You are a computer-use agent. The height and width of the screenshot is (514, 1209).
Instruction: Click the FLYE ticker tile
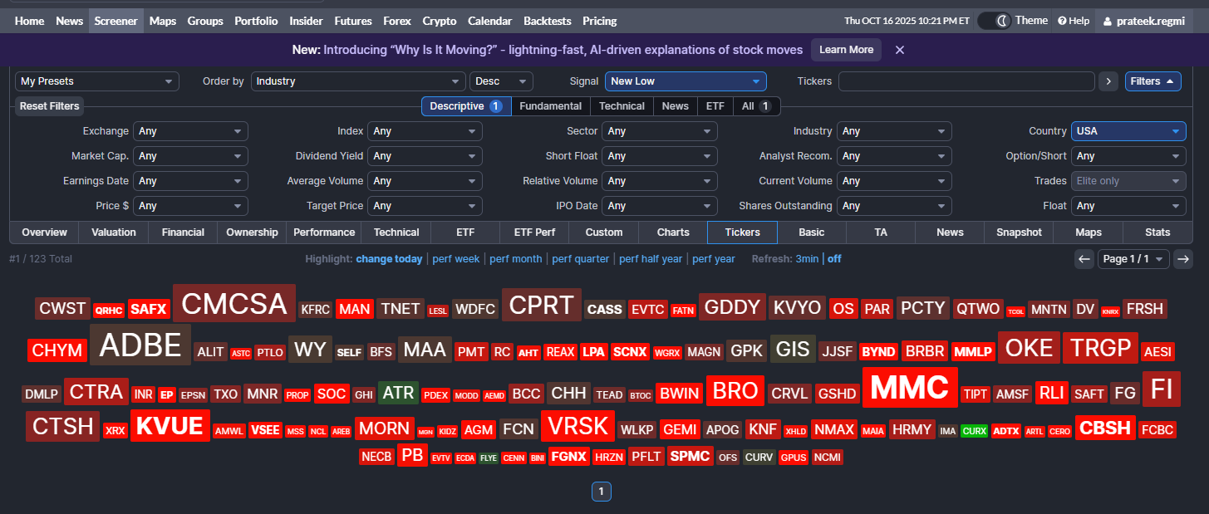coord(489,458)
